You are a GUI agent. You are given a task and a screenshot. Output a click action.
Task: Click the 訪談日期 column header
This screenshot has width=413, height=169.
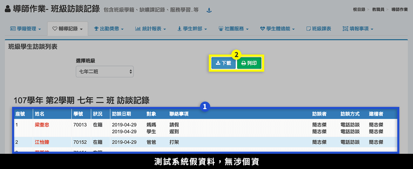click(121, 114)
